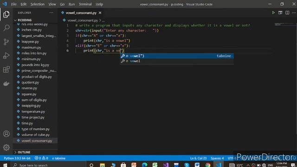Open Microsoft Edge from the taskbar

[144, 165]
